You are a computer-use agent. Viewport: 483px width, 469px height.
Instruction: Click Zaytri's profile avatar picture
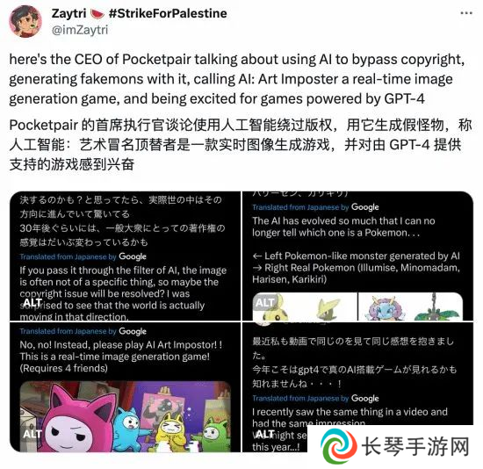[x=25, y=22]
